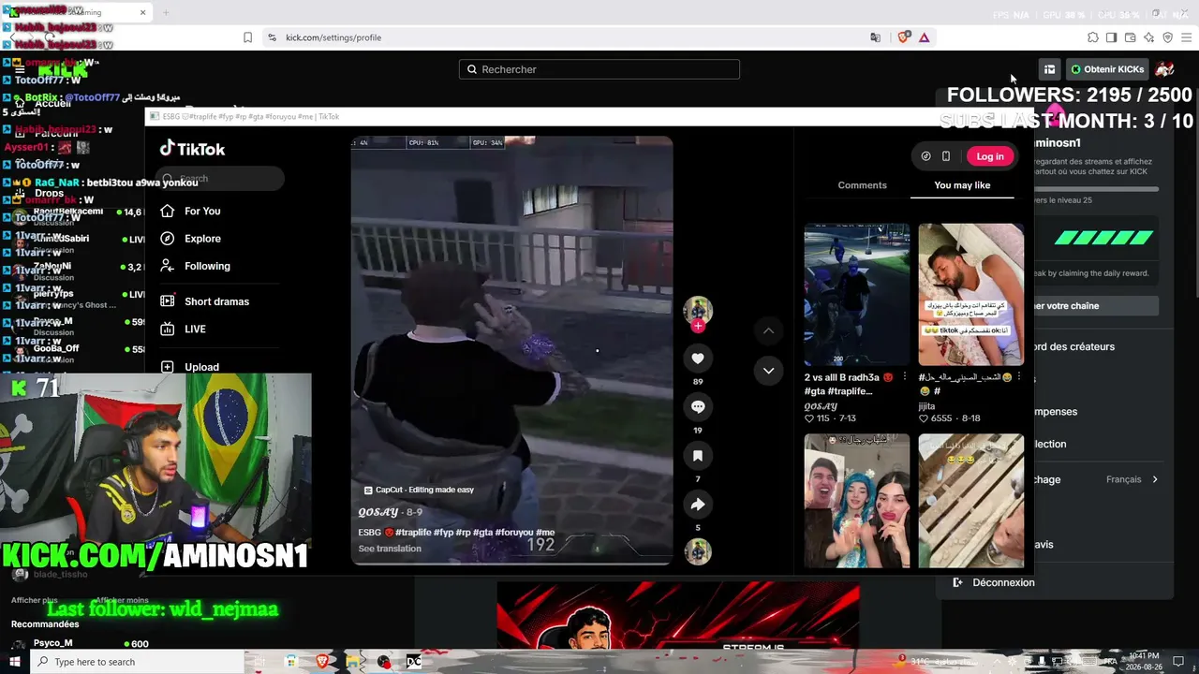Image resolution: width=1199 pixels, height=674 pixels.
Task: Click the TikTok logo
Action: (192, 149)
